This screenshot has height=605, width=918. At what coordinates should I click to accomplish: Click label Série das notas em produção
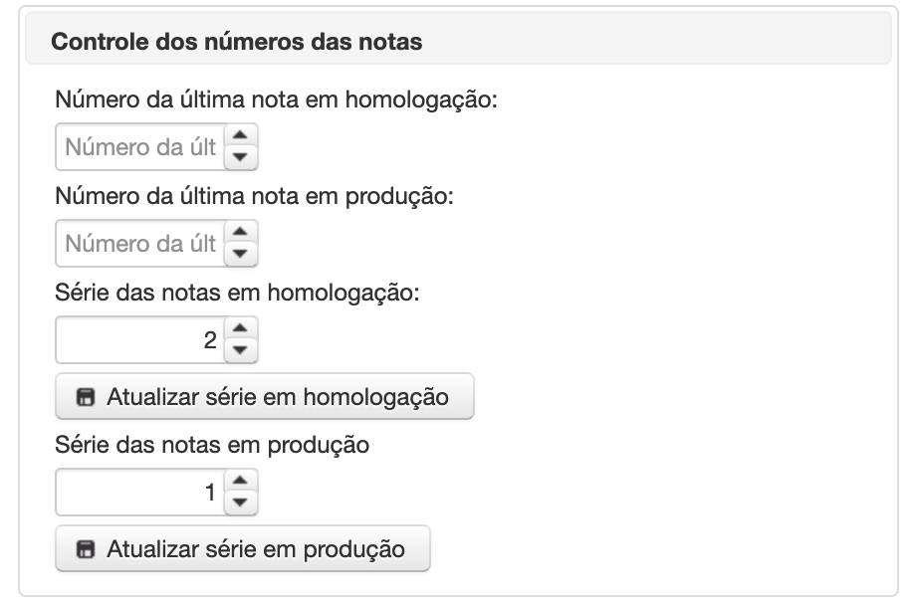tap(212, 445)
